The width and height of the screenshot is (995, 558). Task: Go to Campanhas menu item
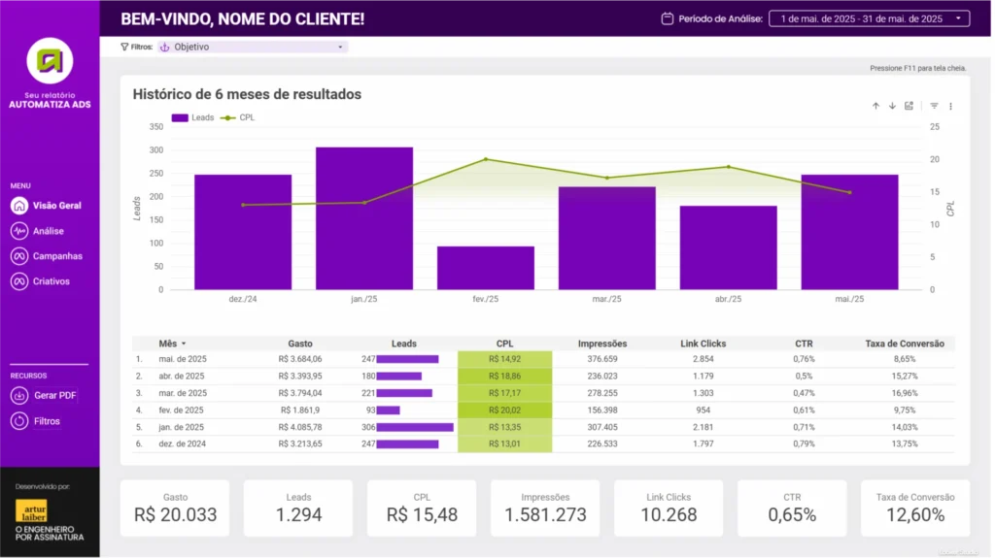click(57, 256)
